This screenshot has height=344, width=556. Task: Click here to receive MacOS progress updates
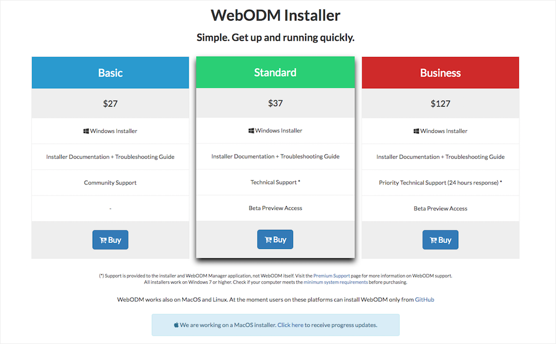(x=291, y=325)
